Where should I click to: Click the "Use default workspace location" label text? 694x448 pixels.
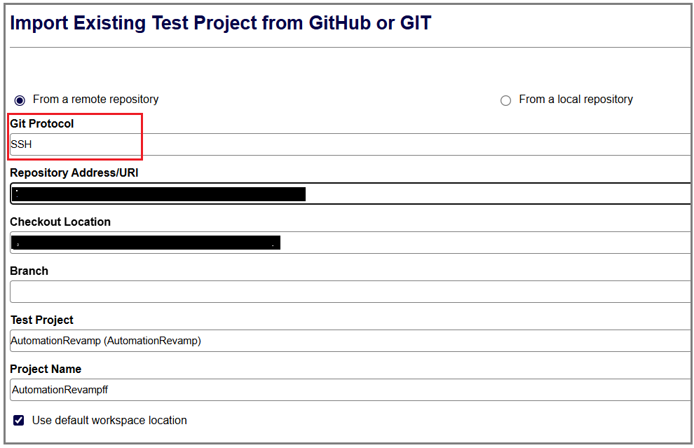coord(109,421)
